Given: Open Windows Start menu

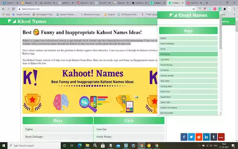Looking at the screenshot, I should point(4,146).
